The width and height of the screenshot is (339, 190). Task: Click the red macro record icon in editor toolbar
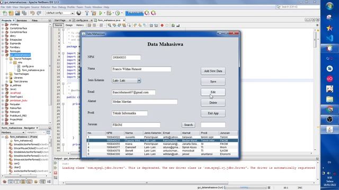pyautogui.click(x=162, y=25)
